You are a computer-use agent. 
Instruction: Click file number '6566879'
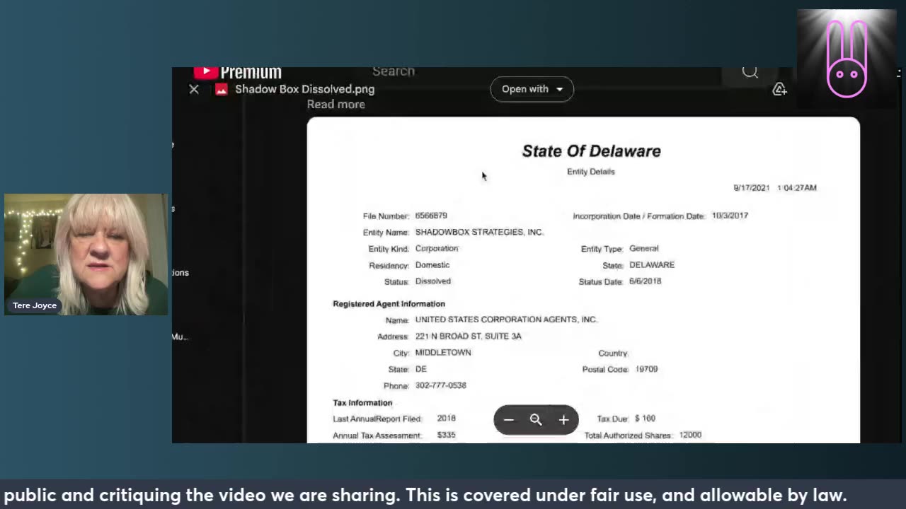pyautogui.click(x=431, y=216)
